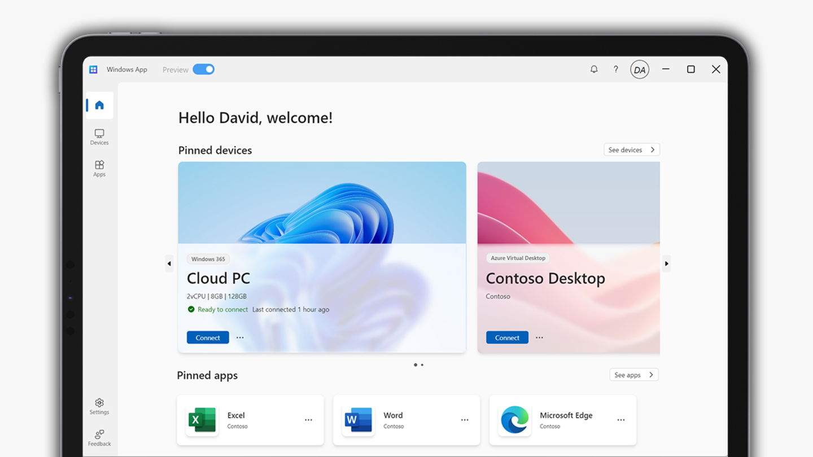The height and width of the screenshot is (457, 813).
Task: Show next pinned devices with right arrow
Action: point(667,263)
